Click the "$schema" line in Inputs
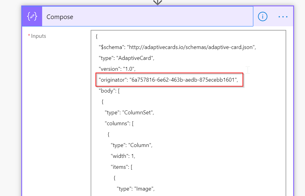Viewport: 305px width, 196px height. 177,47
